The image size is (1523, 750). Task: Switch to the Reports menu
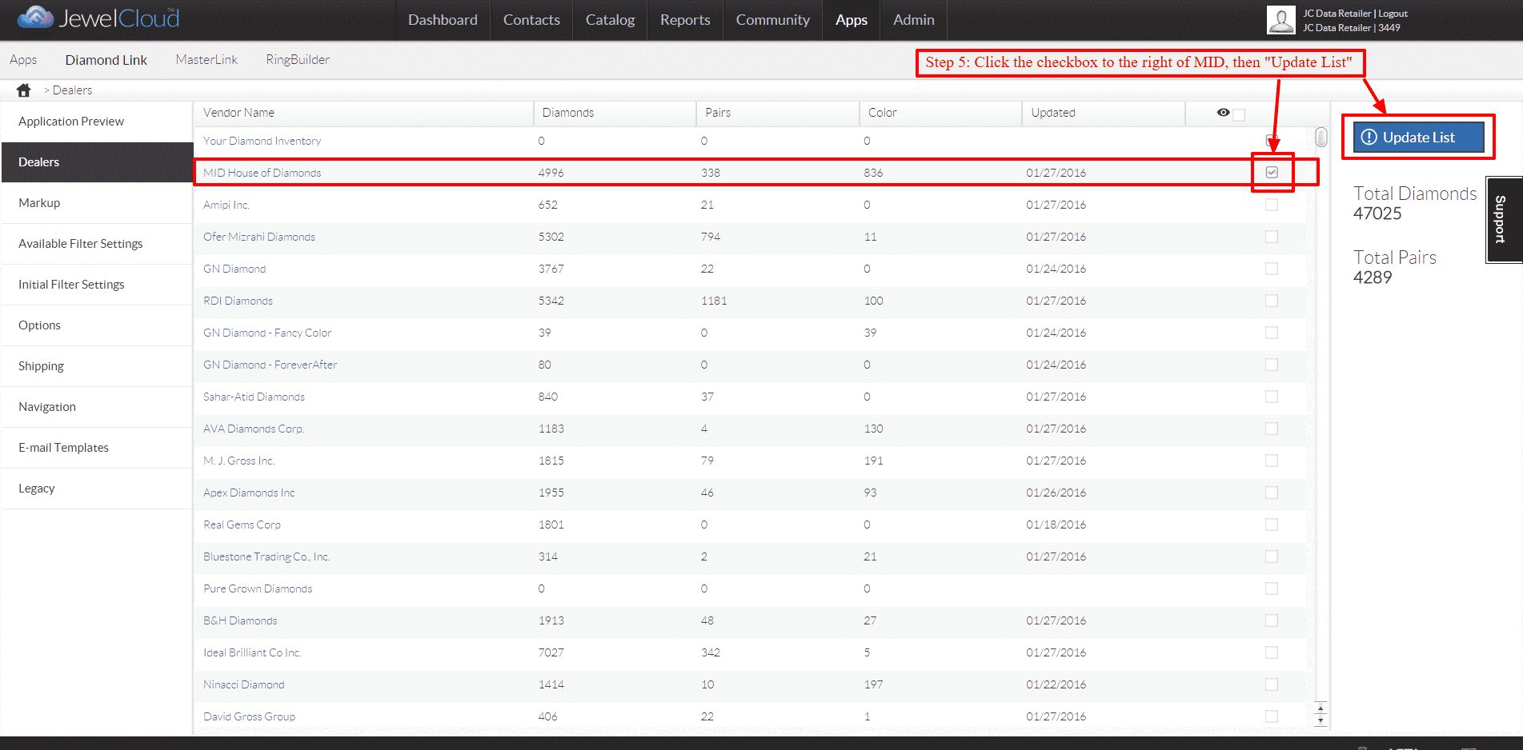(685, 20)
